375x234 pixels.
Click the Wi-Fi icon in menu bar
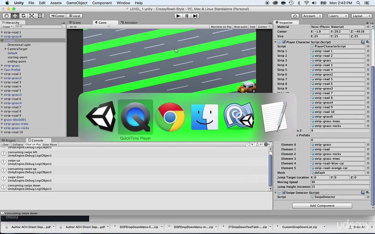pos(306,3)
